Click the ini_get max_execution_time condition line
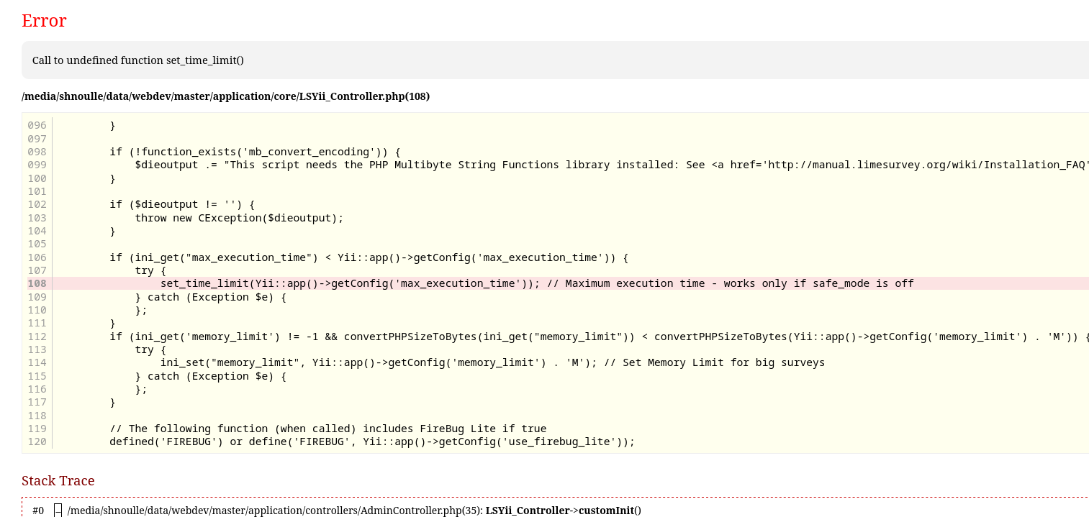 pyautogui.click(x=369, y=257)
